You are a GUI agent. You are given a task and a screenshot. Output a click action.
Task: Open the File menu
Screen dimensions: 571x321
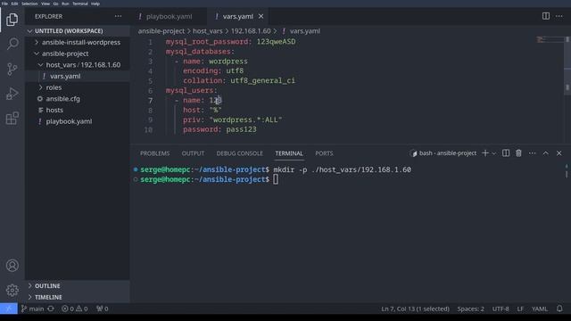point(4,4)
